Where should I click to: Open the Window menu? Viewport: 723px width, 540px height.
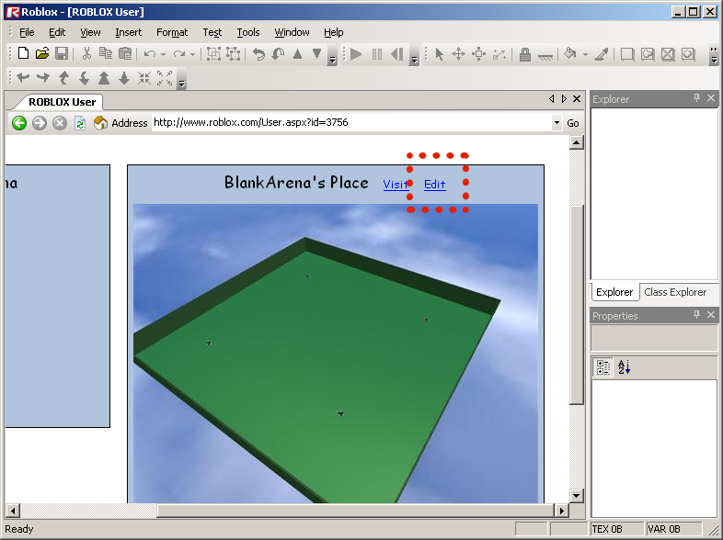coord(292,32)
